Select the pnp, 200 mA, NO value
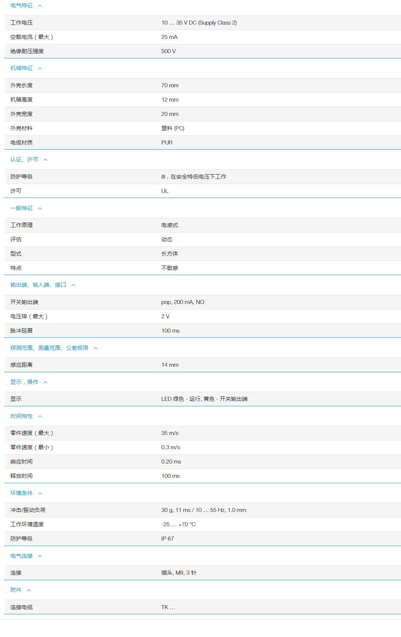 tap(182, 302)
